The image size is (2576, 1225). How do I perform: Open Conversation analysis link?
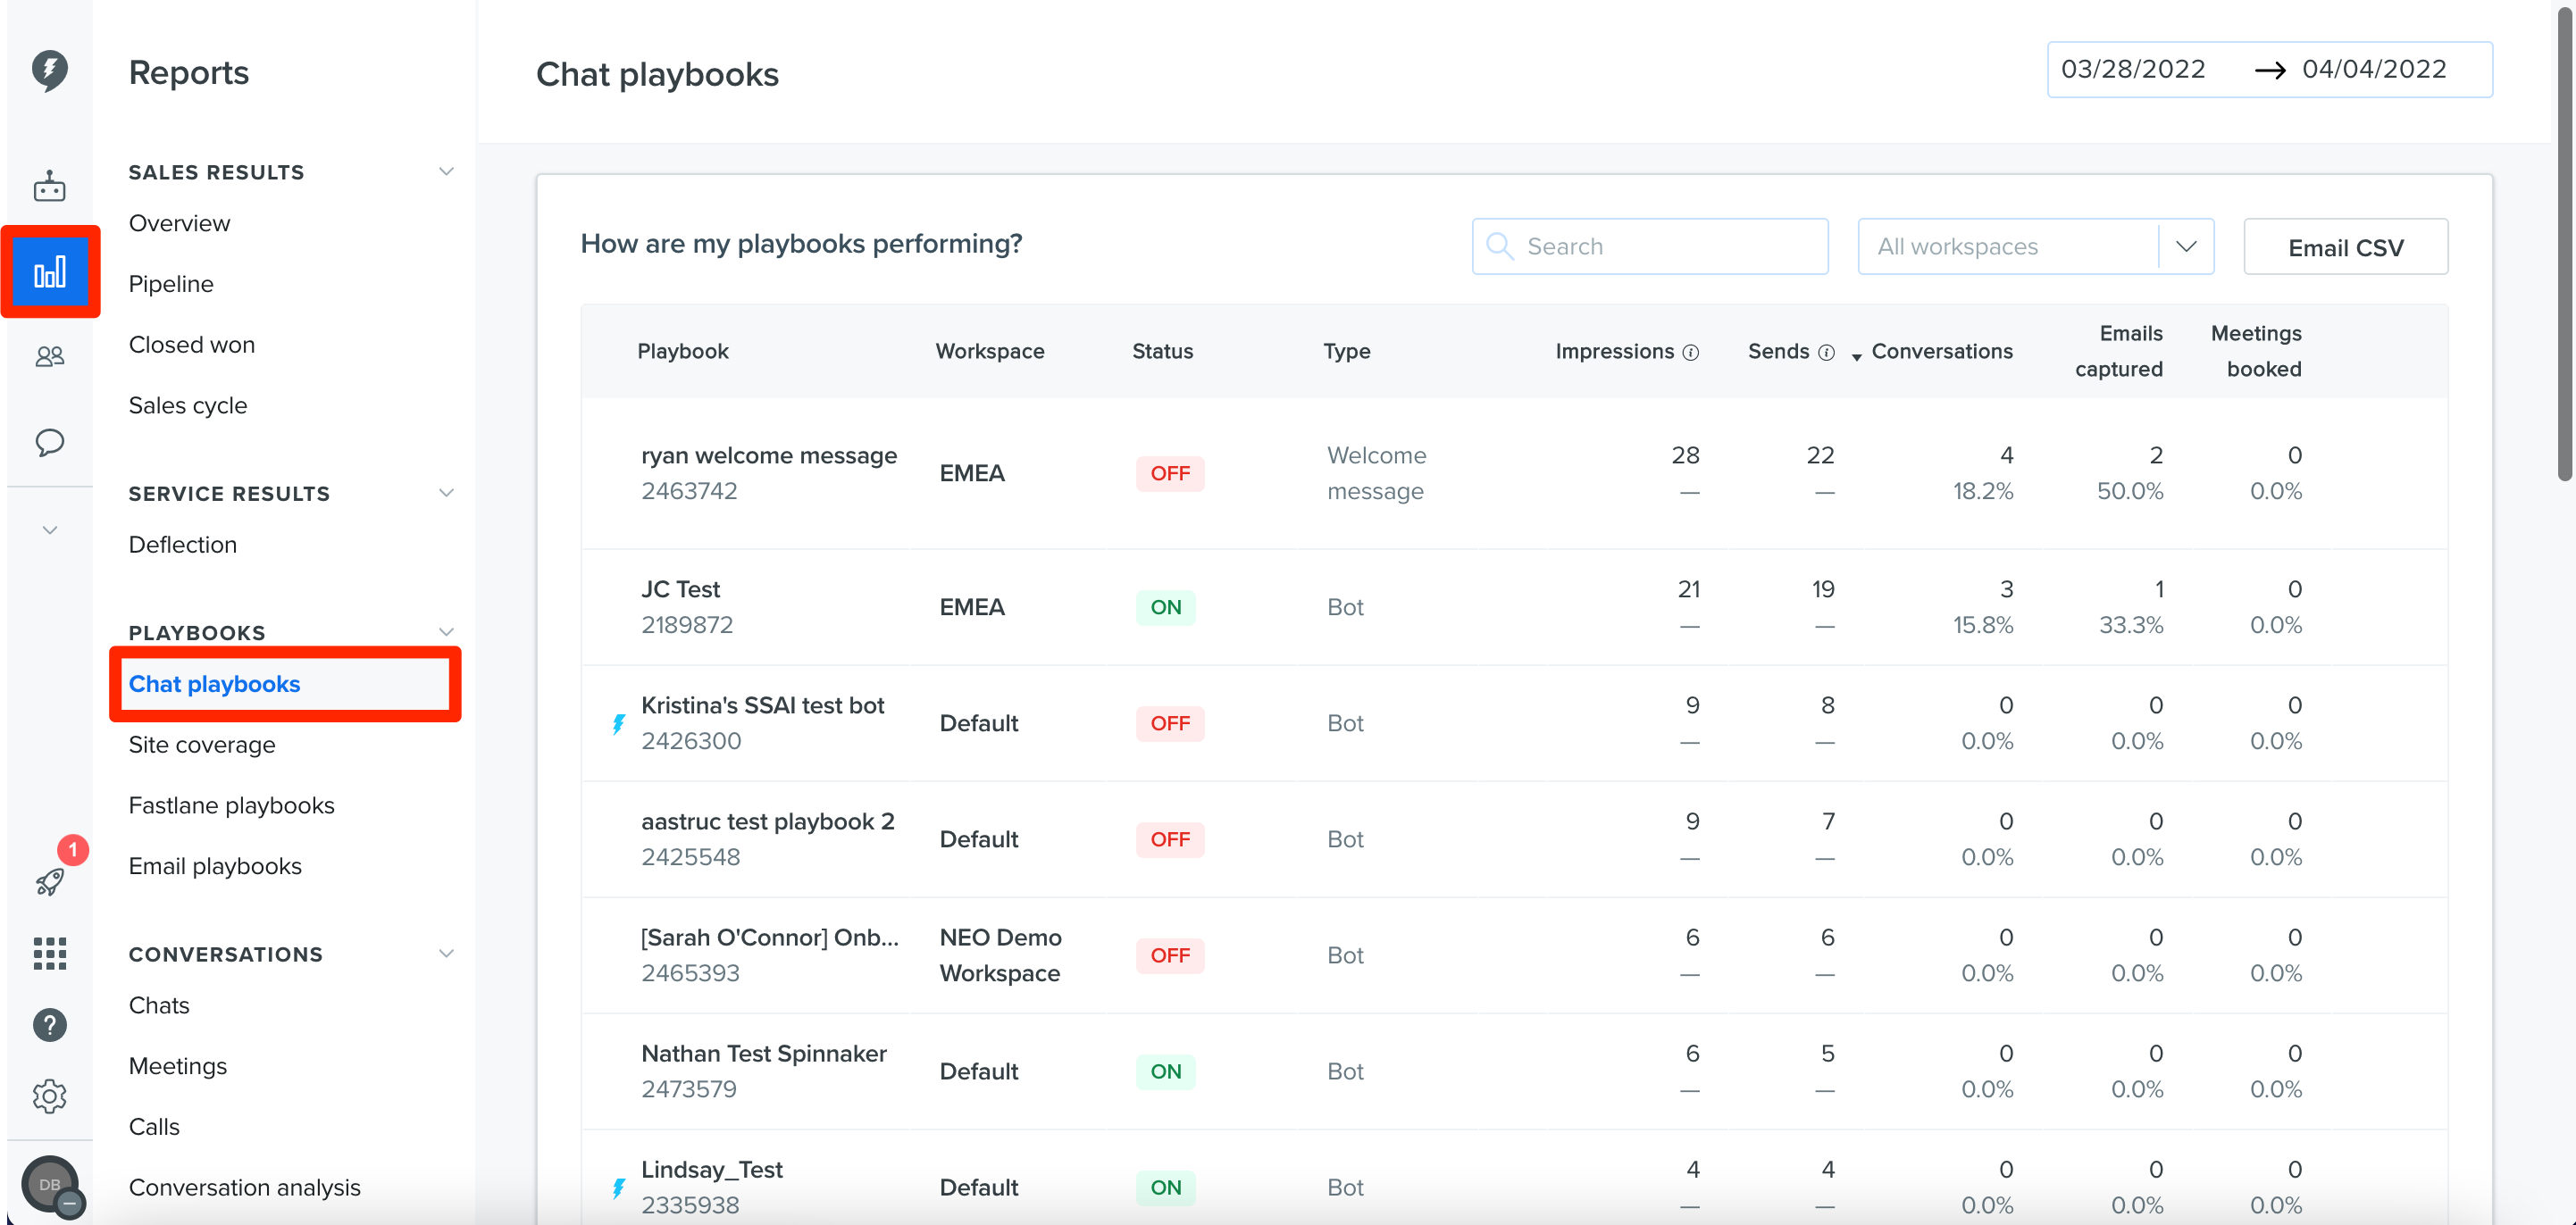244,1188
